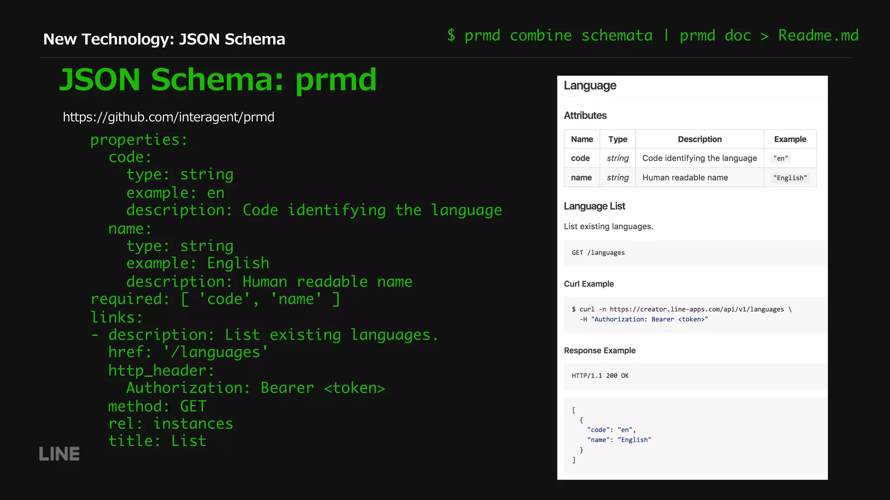Click the href '/languages' YAML line
The image size is (890, 500).
(x=189, y=352)
